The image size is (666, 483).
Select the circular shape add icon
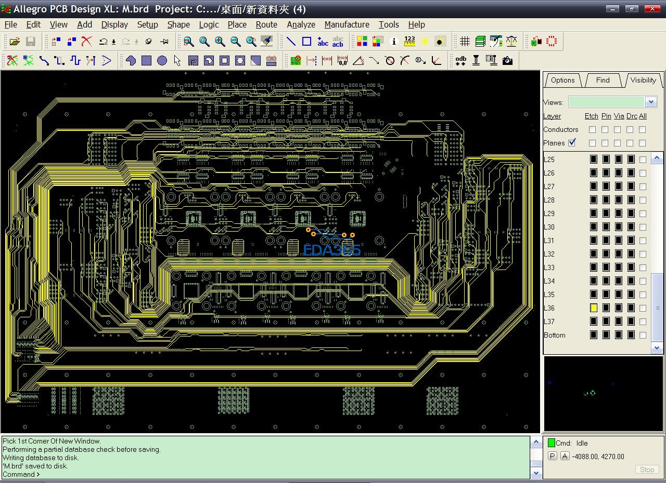[x=162, y=61]
